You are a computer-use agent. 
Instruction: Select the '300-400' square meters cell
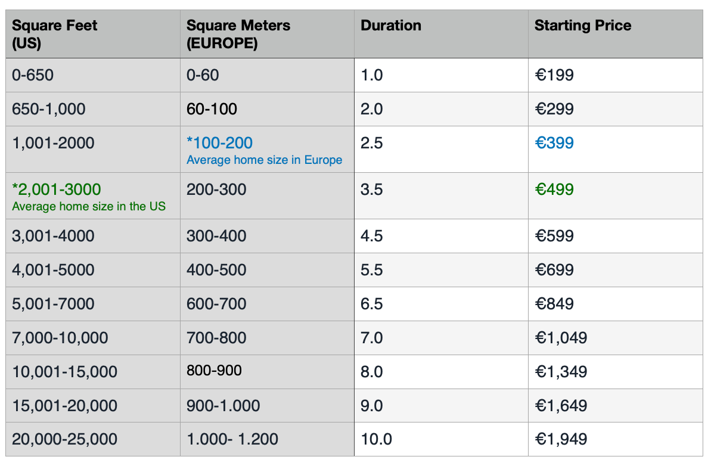[268, 236]
